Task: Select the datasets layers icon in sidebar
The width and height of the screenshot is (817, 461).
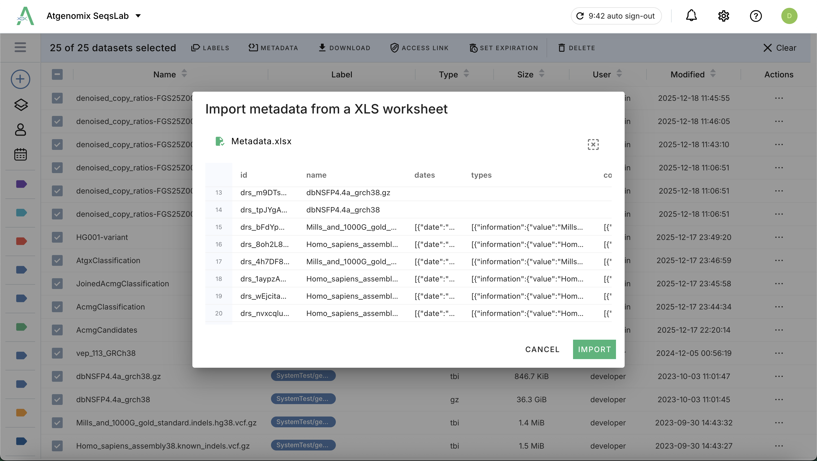Action: click(20, 105)
